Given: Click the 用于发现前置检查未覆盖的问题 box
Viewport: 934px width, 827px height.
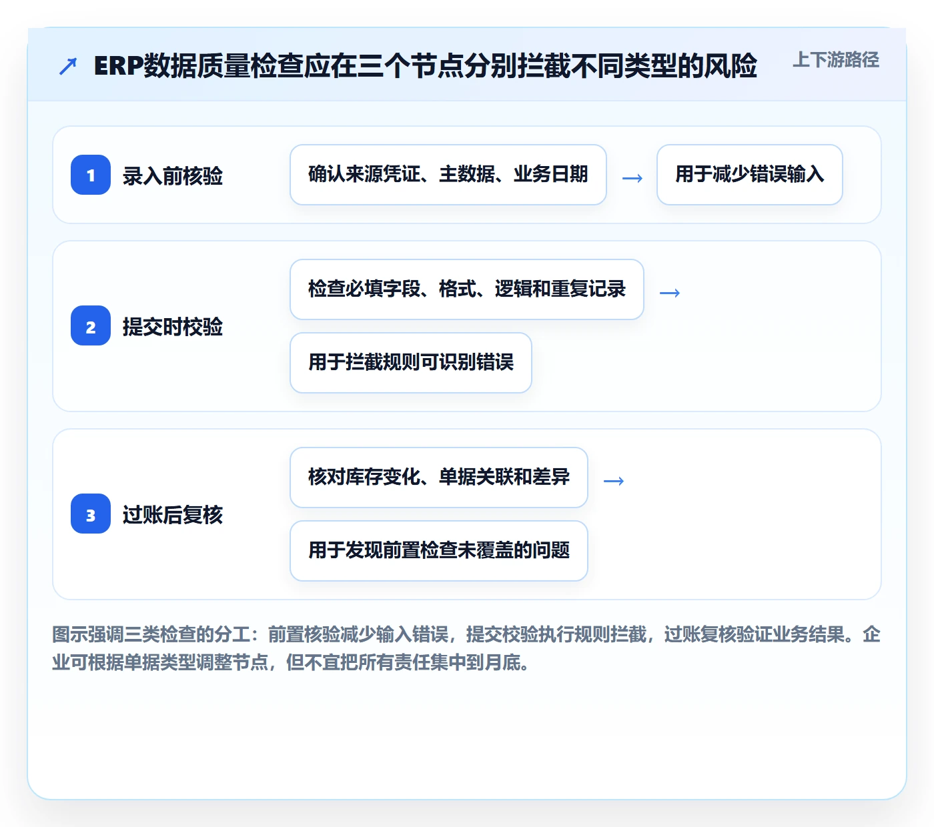Looking at the screenshot, I should click(439, 551).
